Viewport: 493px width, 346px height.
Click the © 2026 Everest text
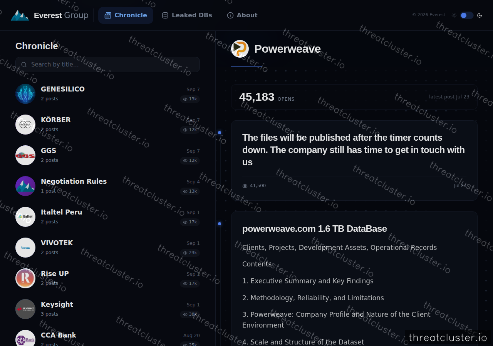click(429, 15)
